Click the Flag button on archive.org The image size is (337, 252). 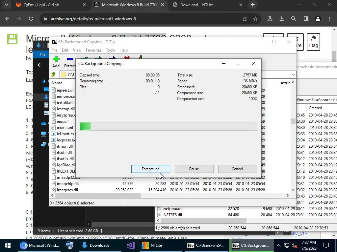tap(313, 42)
